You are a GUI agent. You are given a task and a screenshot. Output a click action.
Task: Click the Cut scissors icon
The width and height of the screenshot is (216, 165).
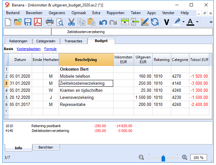point(71,22)
